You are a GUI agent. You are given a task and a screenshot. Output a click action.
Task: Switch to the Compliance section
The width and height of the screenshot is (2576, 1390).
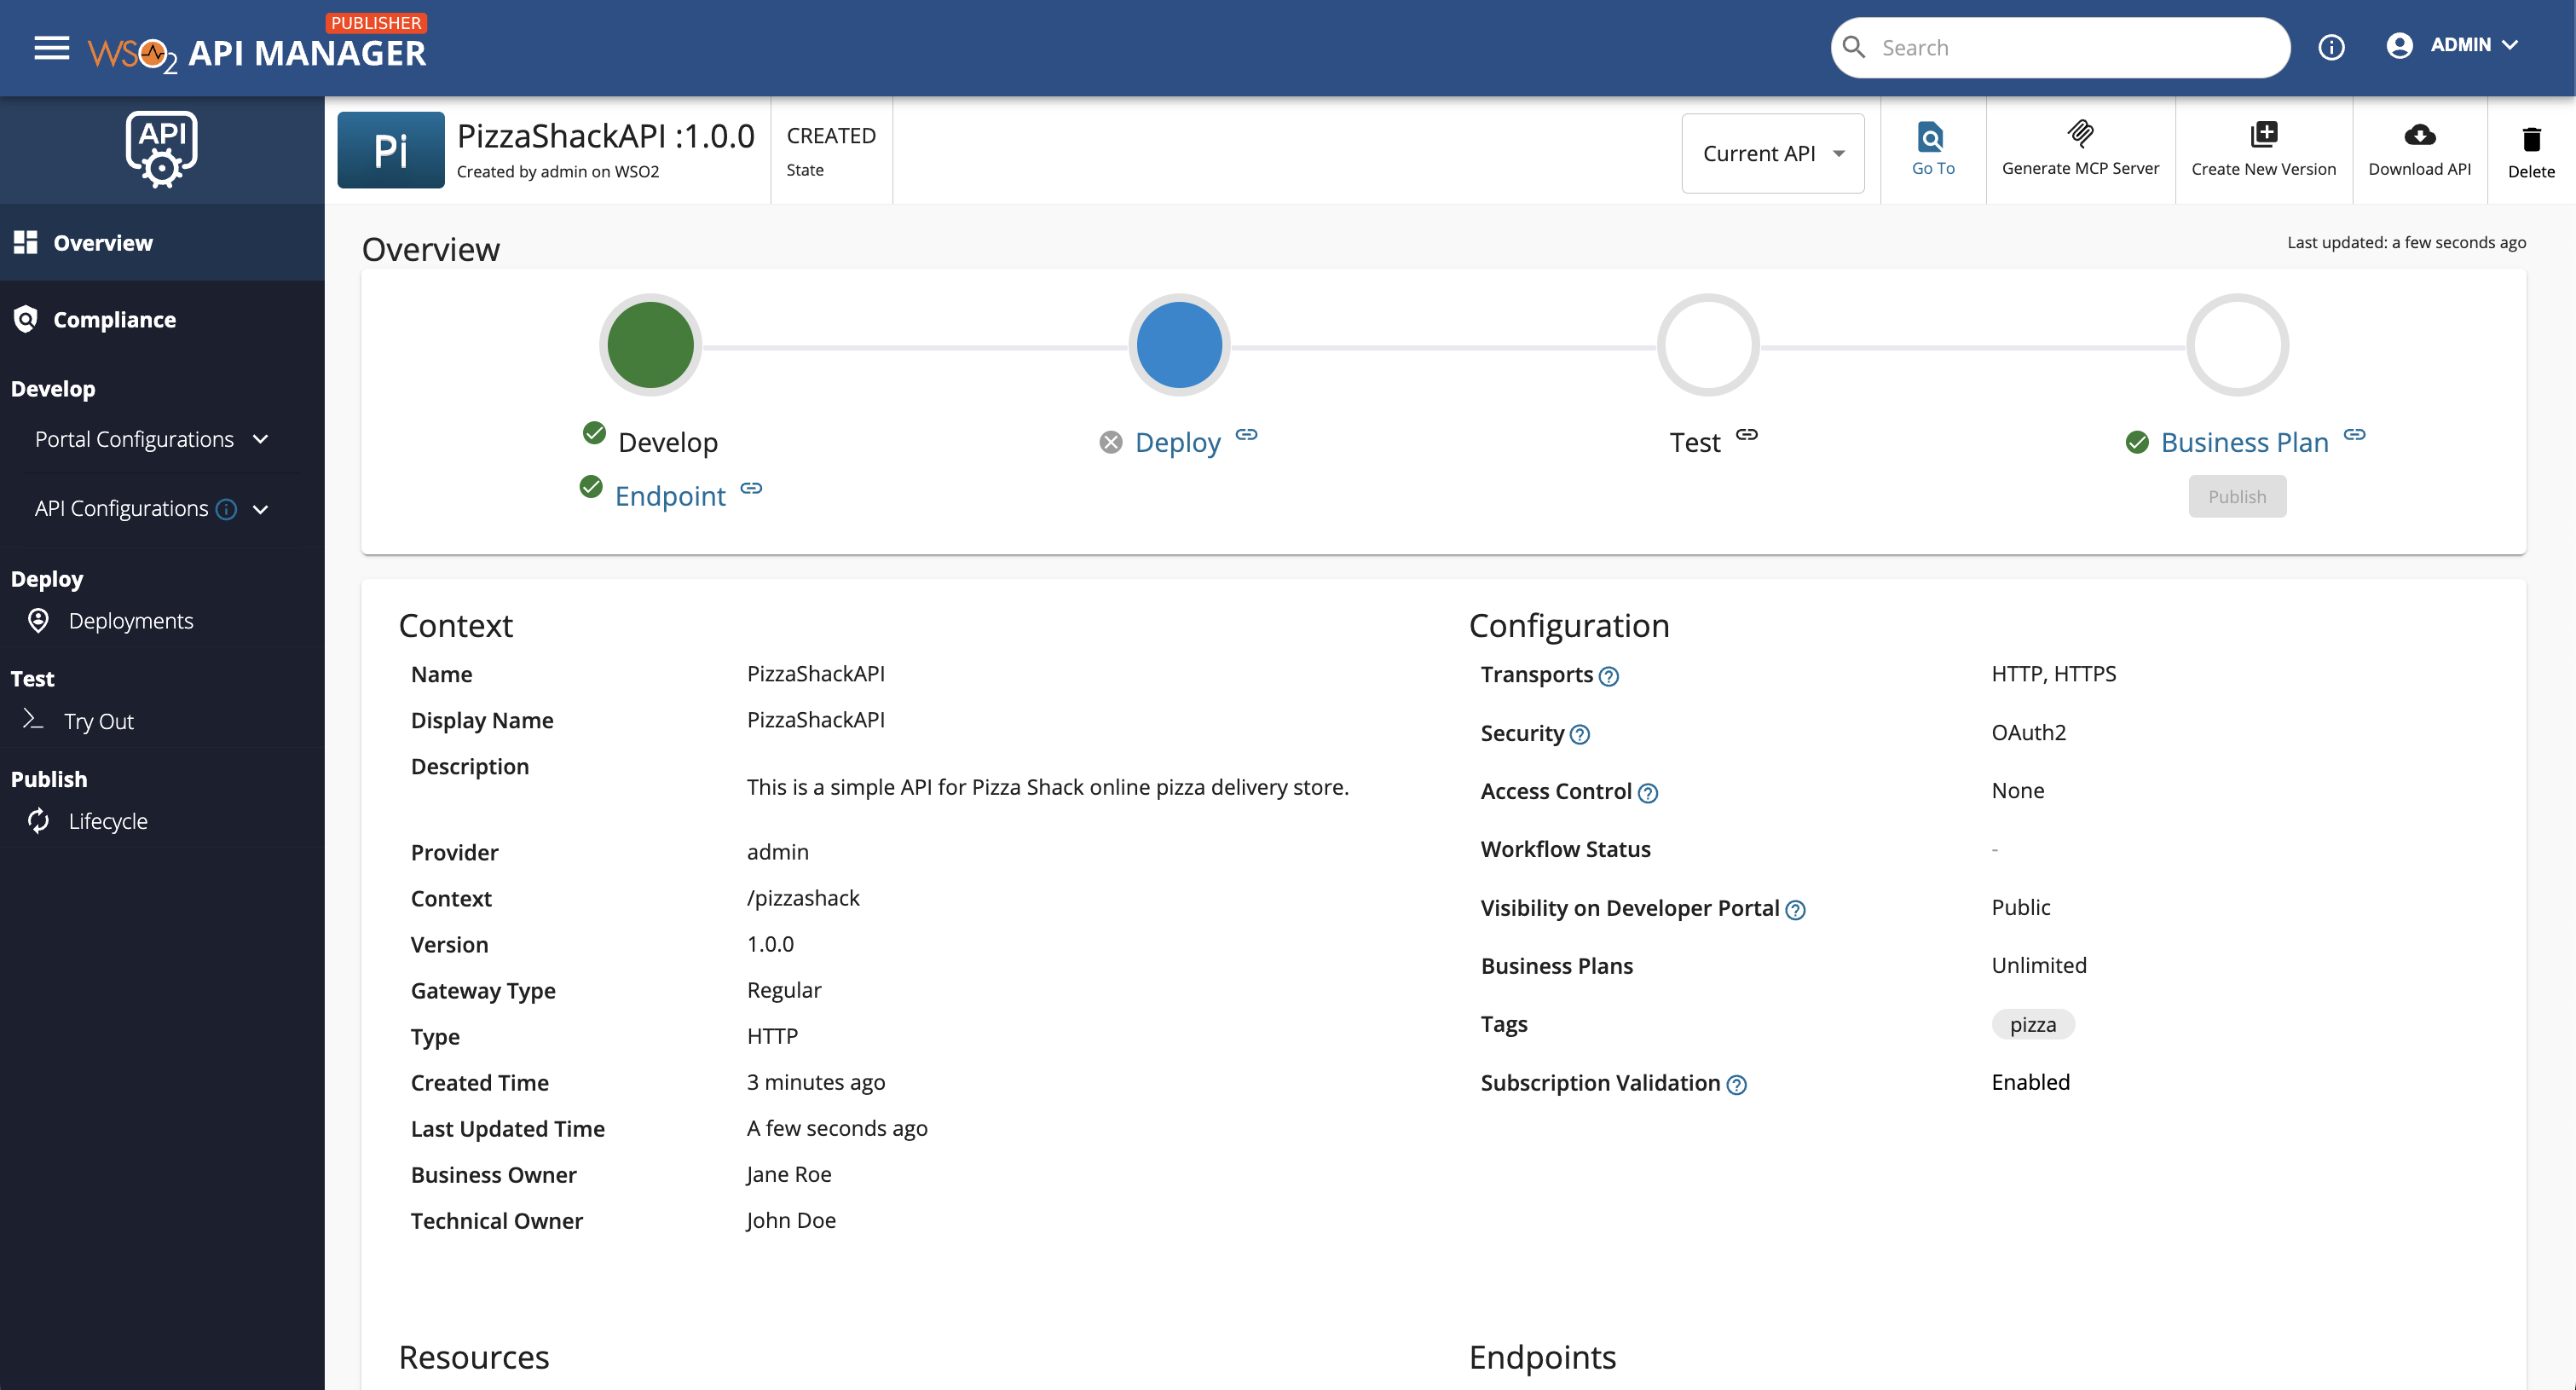[x=114, y=319]
